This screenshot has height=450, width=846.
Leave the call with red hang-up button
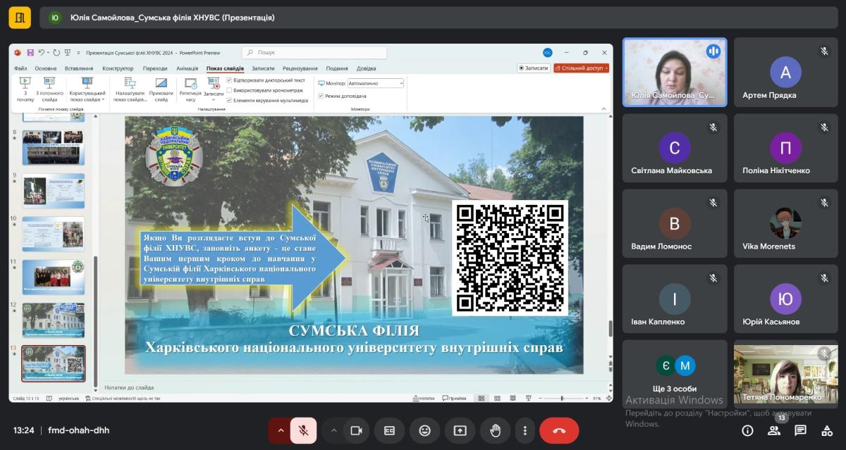tap(559, 430)
